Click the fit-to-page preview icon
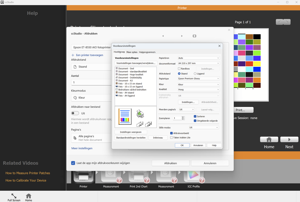 194,36
